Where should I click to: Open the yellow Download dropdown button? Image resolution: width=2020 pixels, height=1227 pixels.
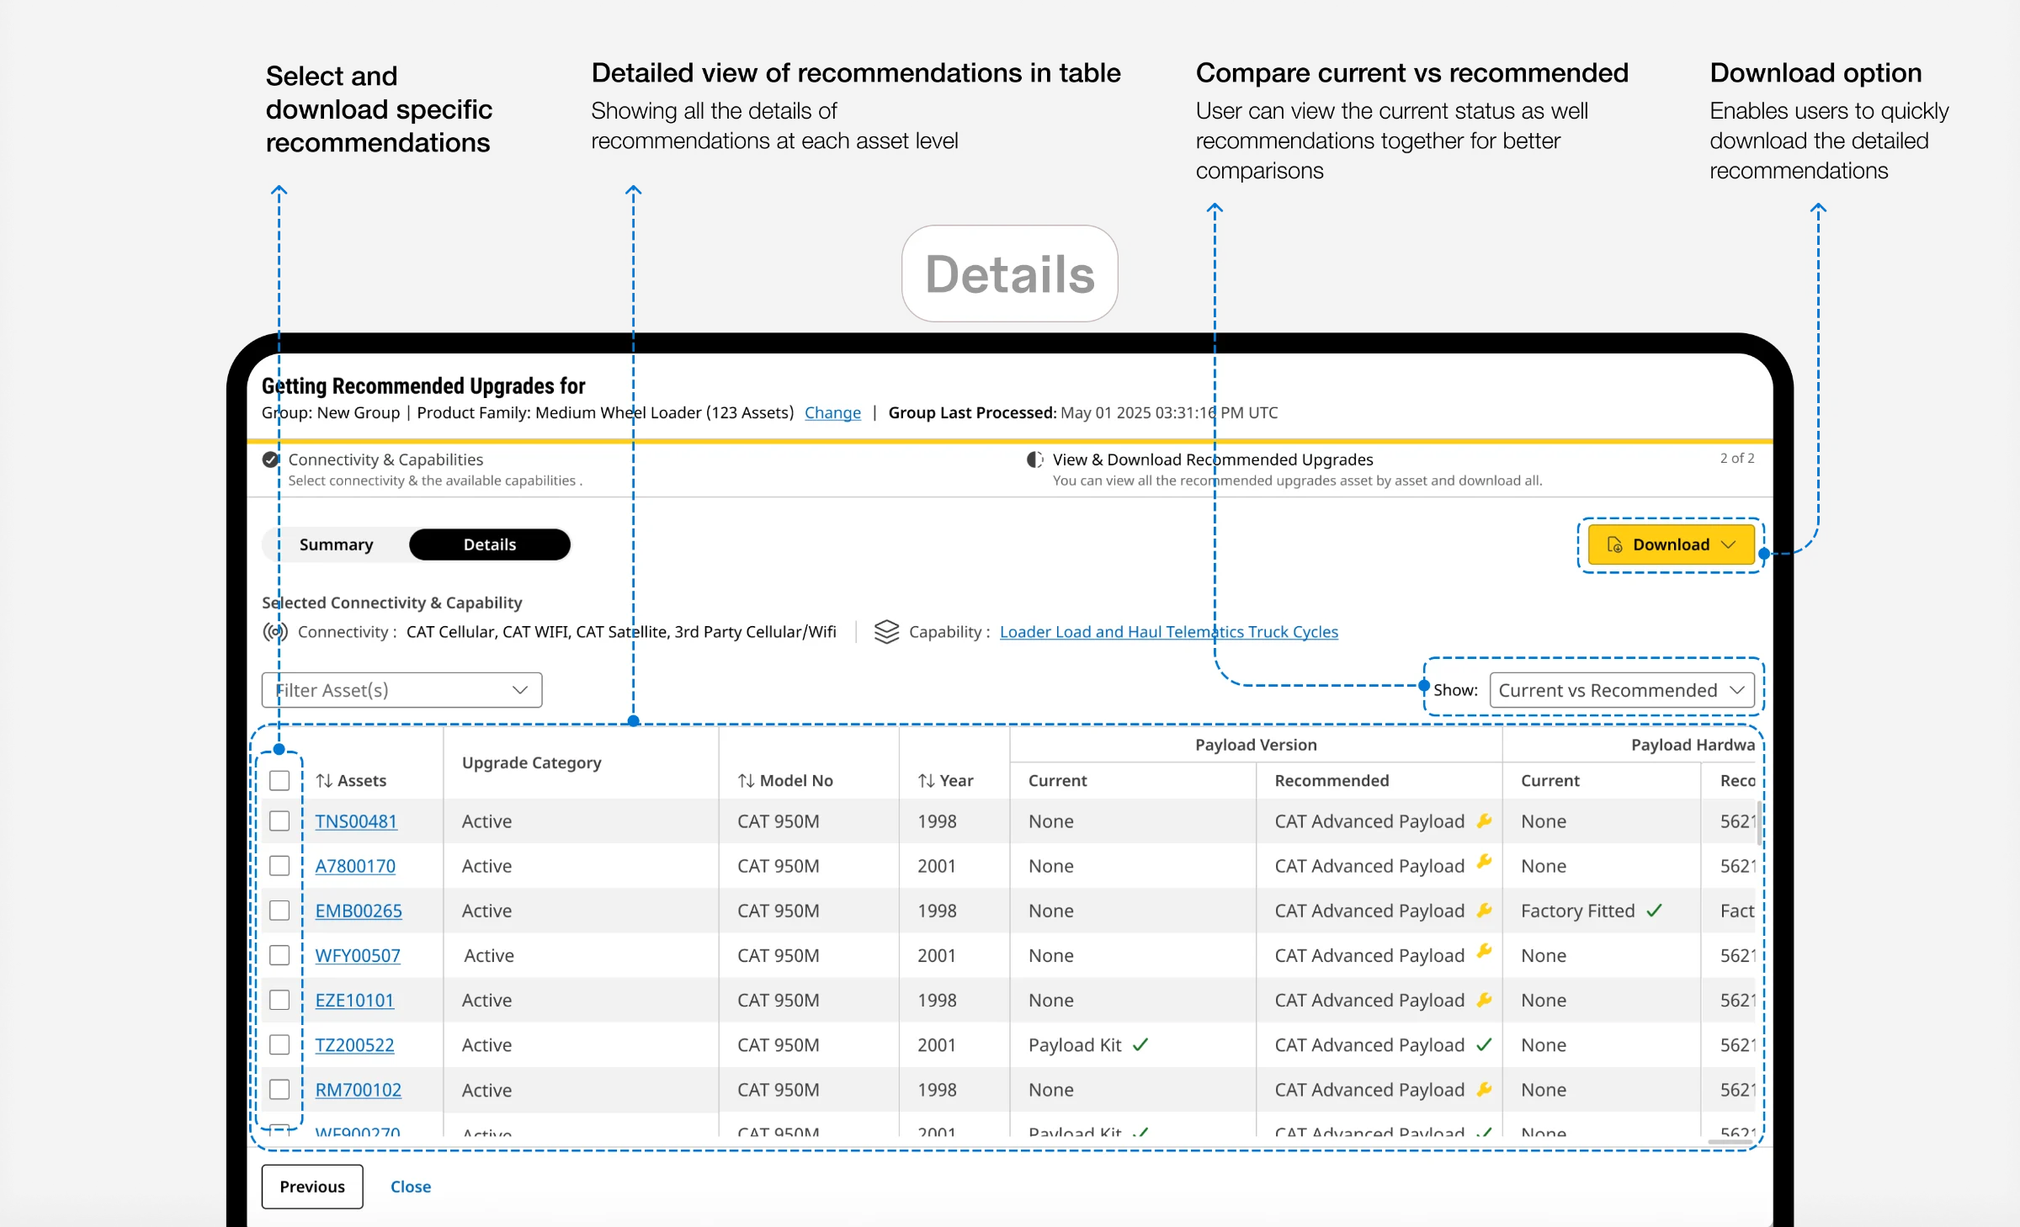[x=1671, y=544]
